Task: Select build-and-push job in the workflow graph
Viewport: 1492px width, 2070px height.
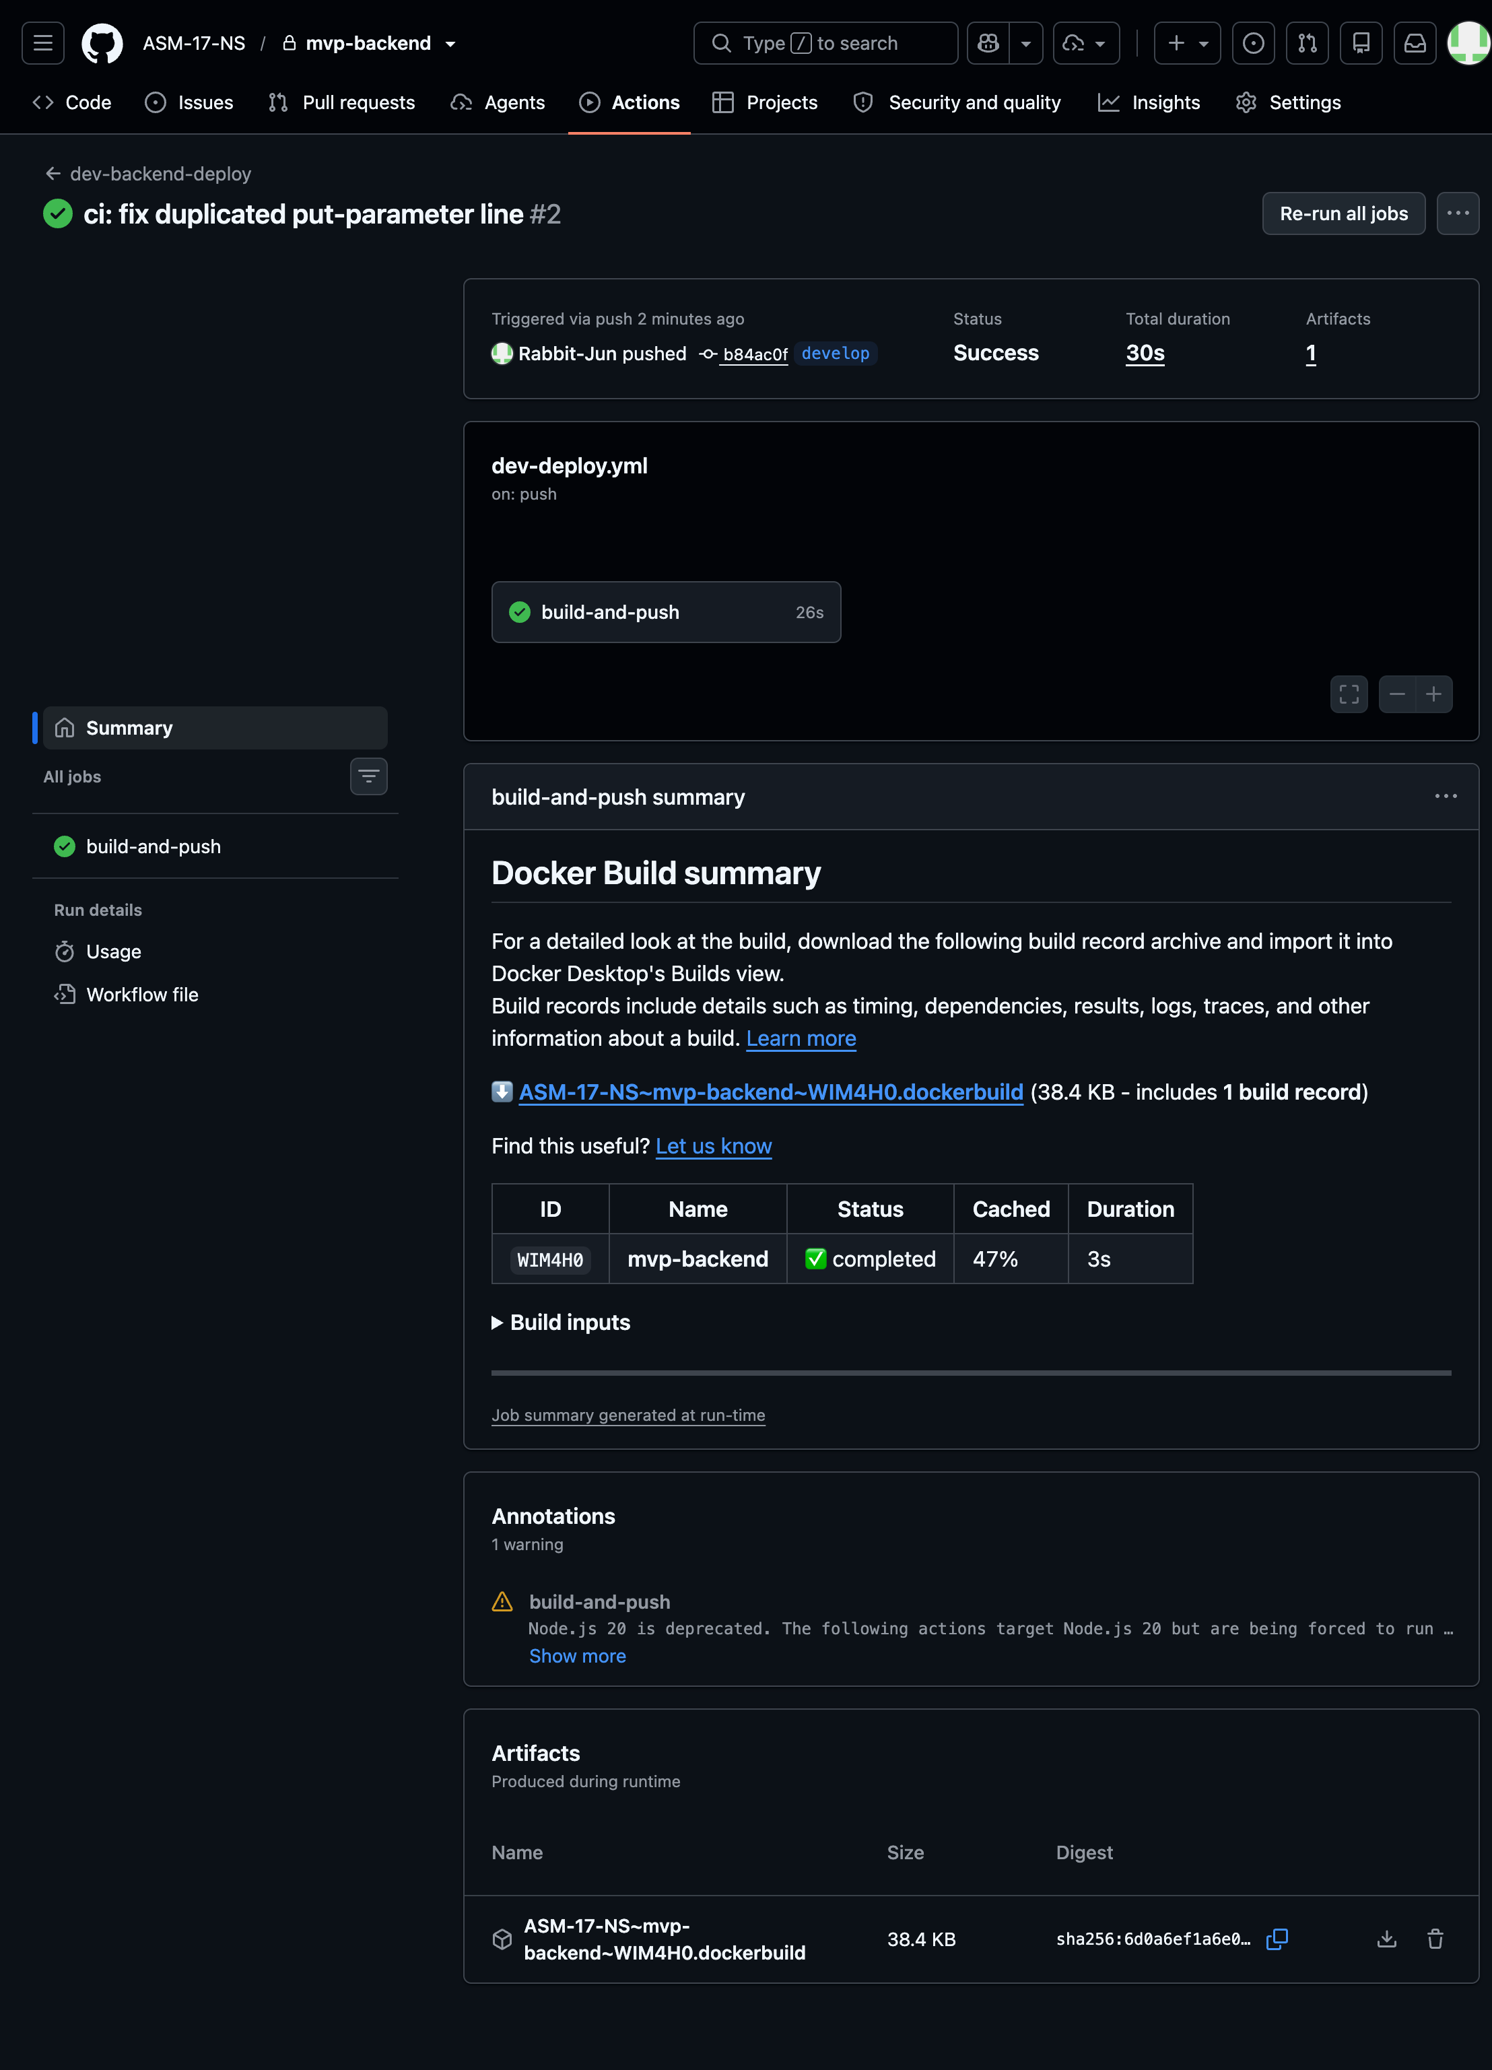Action: 666,612
